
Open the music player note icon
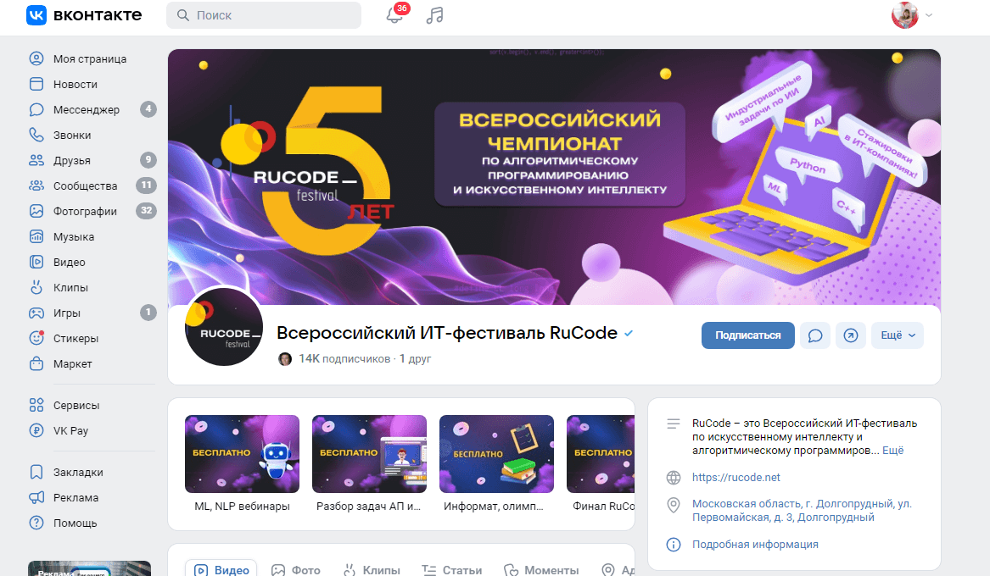click(434, 15)
